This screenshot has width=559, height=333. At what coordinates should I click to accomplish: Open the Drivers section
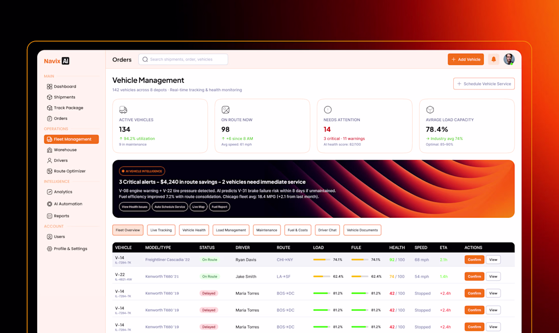click(x=57, y=160)
